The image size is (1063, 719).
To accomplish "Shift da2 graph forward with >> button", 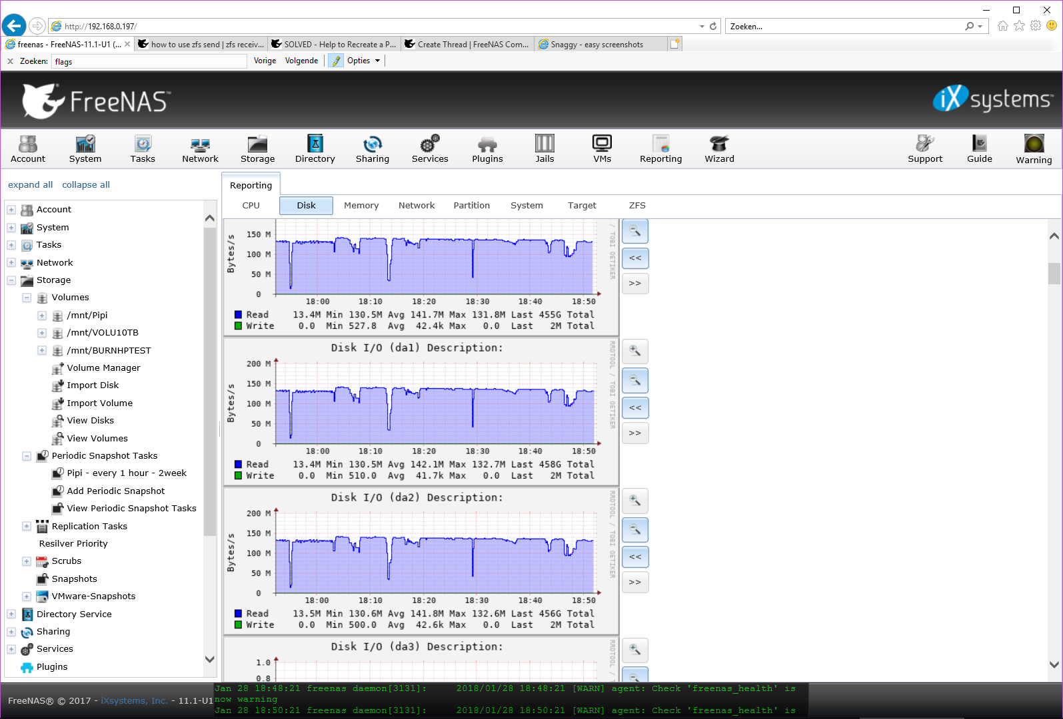I will [635, 583].
